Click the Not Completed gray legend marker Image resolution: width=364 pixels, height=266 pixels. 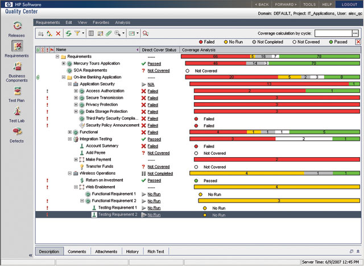[254, 42]
